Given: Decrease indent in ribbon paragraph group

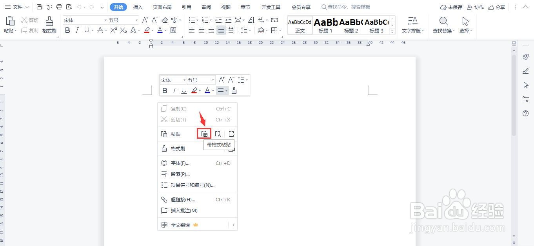Looking at the screenshot, I should click(x=218, y=20).
